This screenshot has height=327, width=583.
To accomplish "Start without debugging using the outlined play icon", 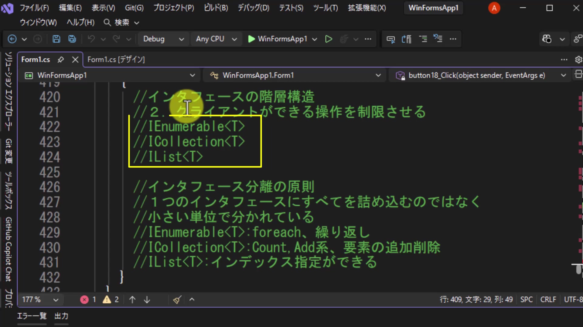I will click(x=329, y=39).
